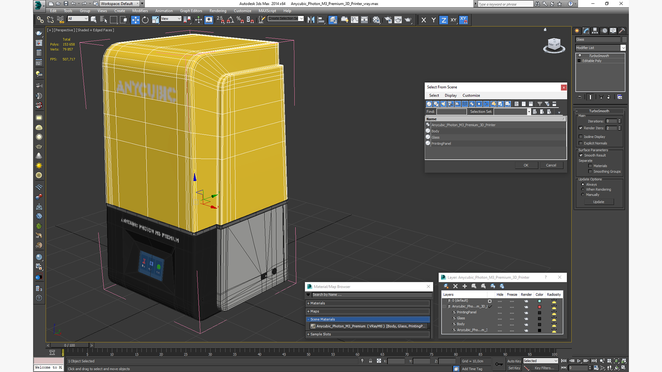662x372 pixels.
Task: Click the Align tool icon
Action: coord(321,20)
